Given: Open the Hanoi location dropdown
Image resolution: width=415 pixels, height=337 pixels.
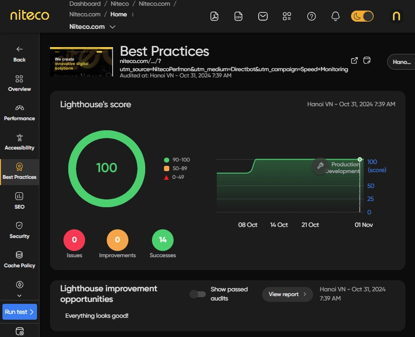Looking at the screenshot, I should pos(401,62).
